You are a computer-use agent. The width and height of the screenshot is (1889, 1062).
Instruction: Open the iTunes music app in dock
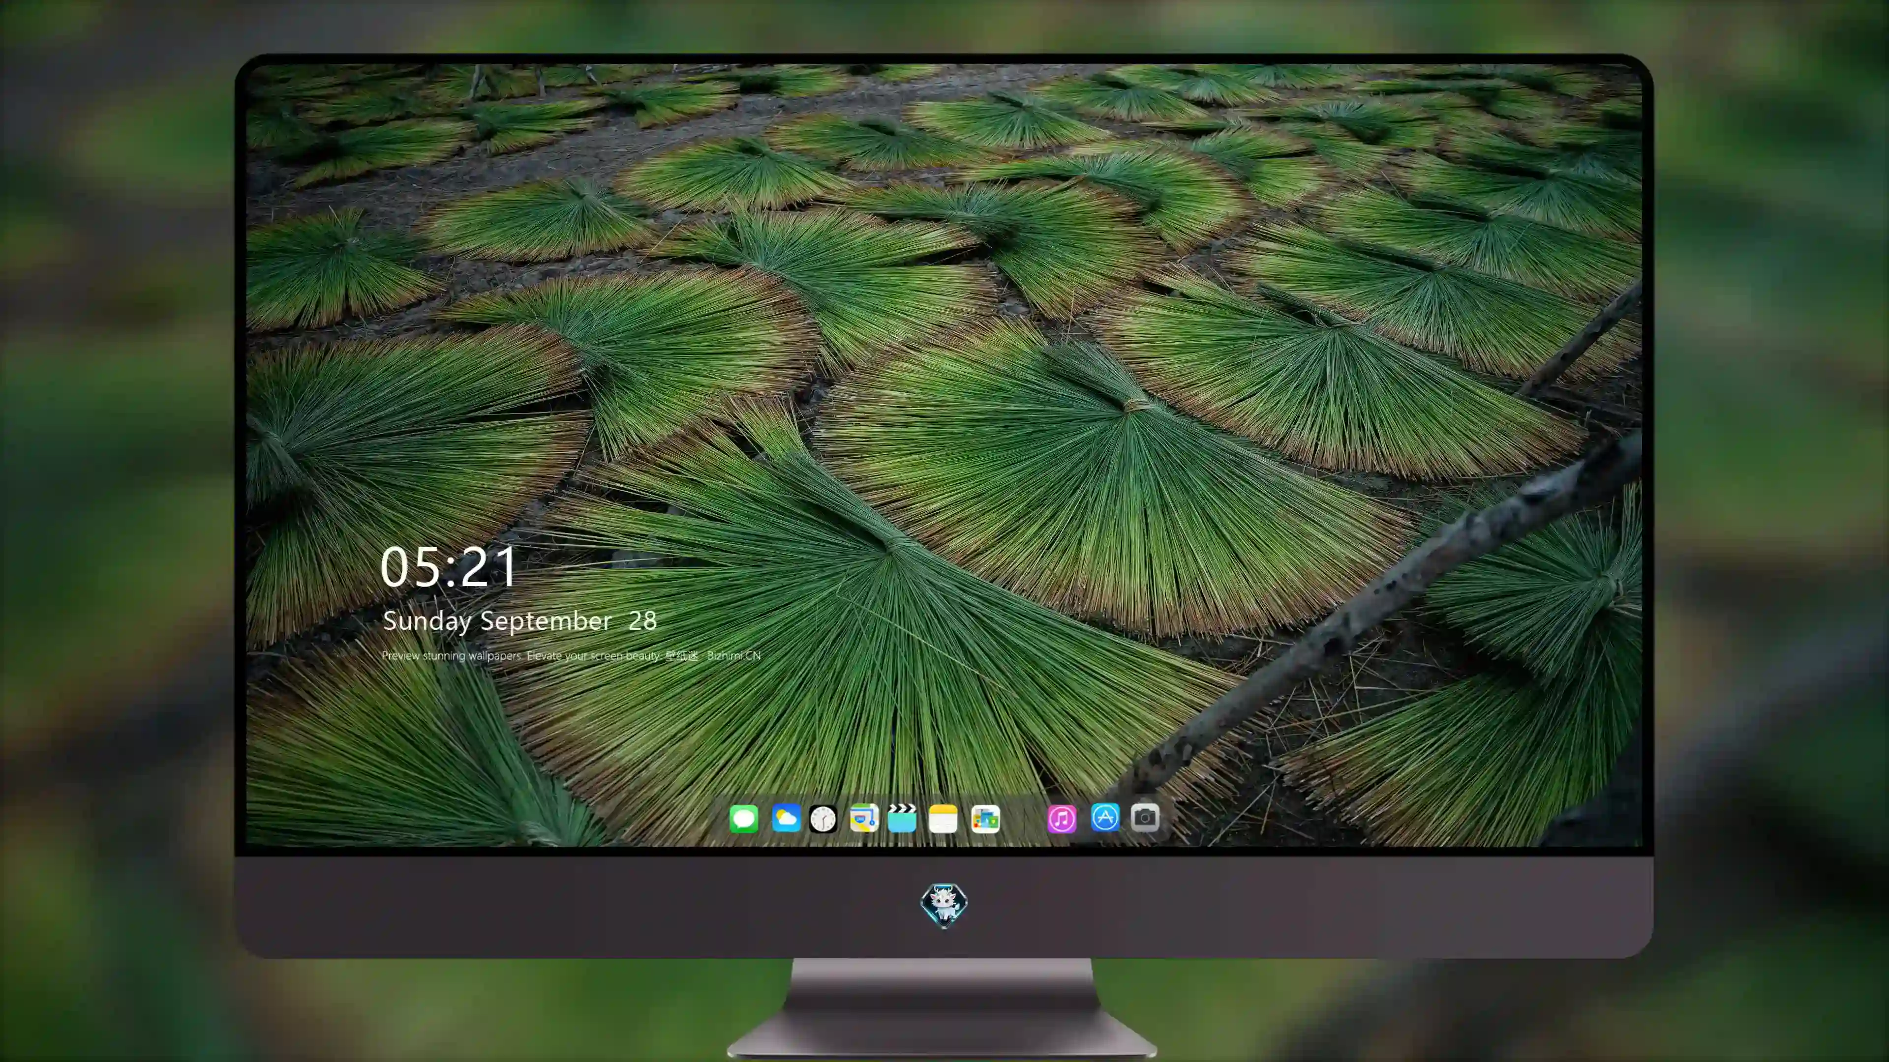tap(1062, 819)
